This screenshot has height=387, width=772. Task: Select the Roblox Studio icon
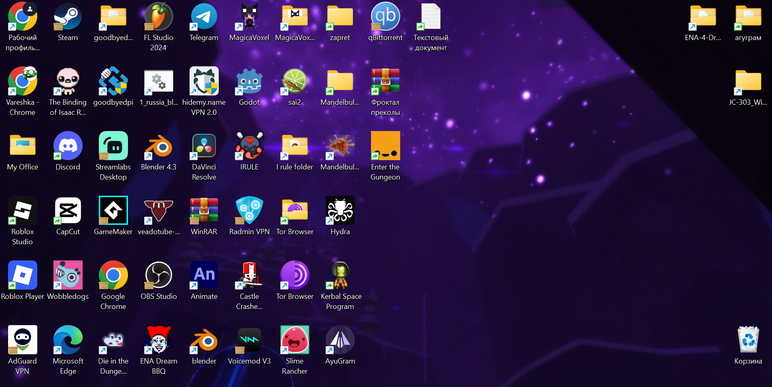pyautogui.click(x=22, y=211)
